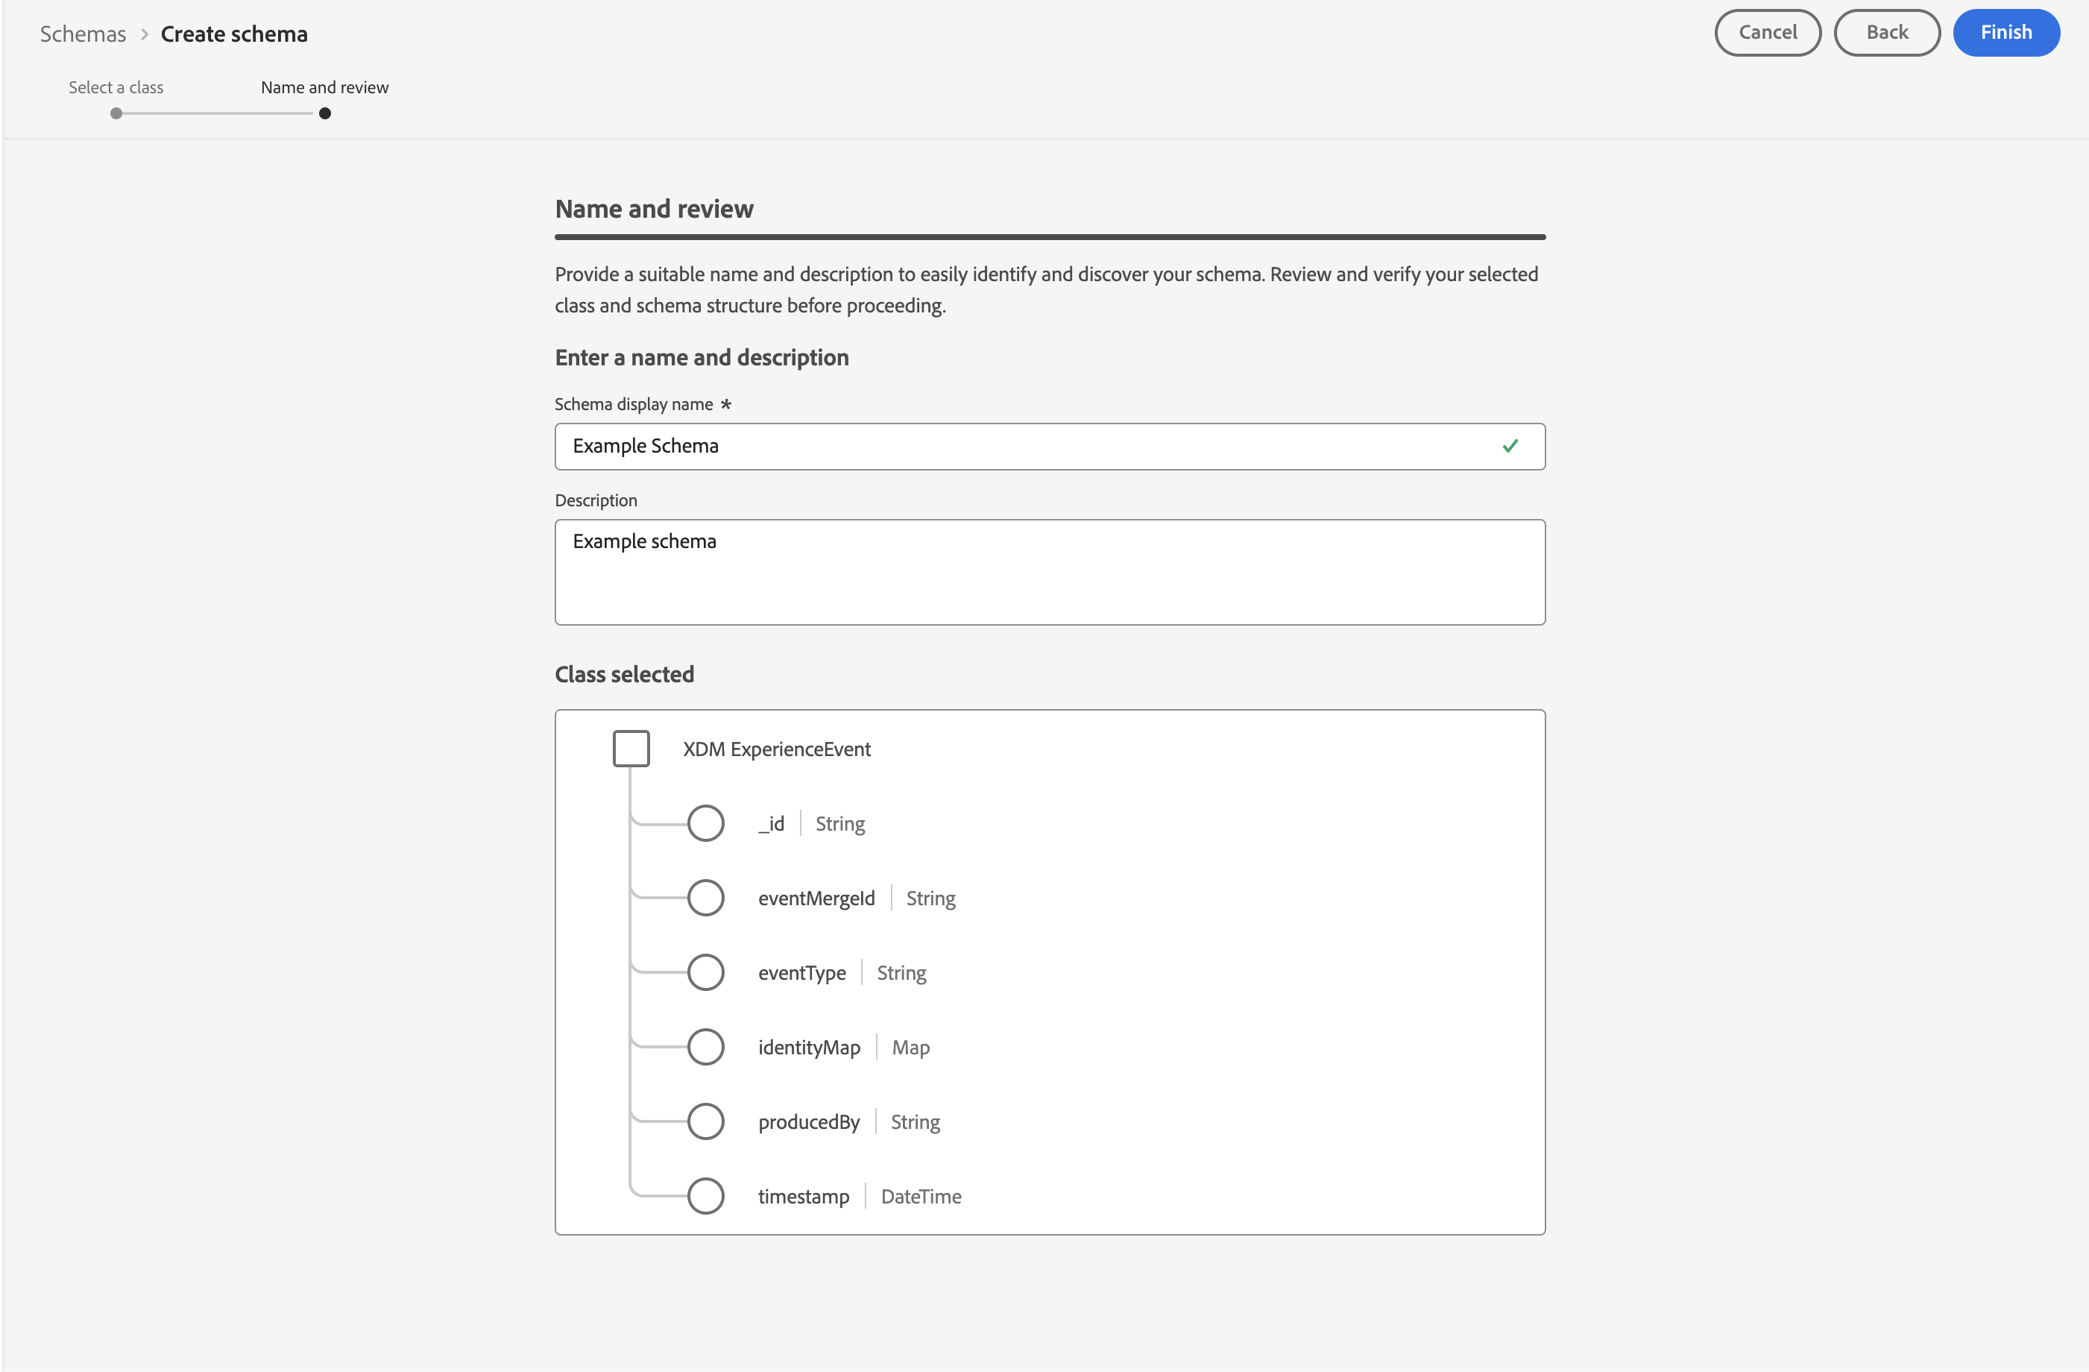Click the Name and review step dot
The height and width of the screenshot is (1372, 2089).
coord(325,113)
